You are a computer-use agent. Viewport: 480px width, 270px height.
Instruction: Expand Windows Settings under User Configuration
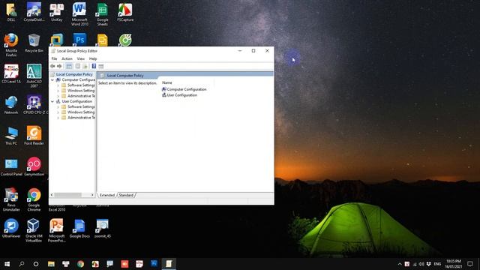(x=58, y=112)
